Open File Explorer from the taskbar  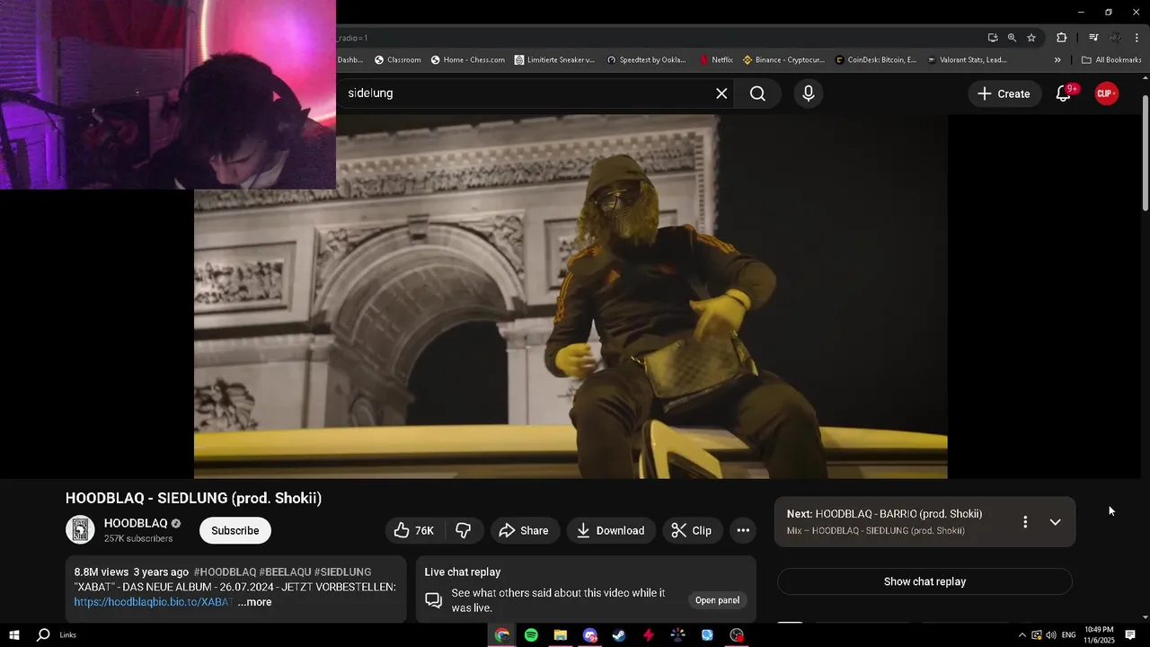(561, 635)
